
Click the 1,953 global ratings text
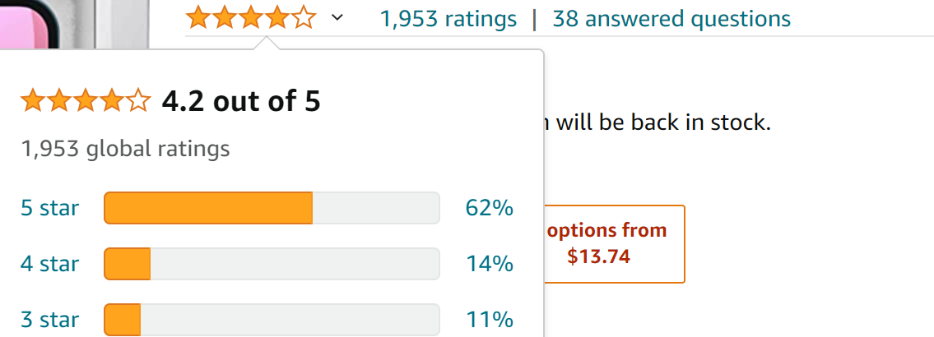(125, 148)
